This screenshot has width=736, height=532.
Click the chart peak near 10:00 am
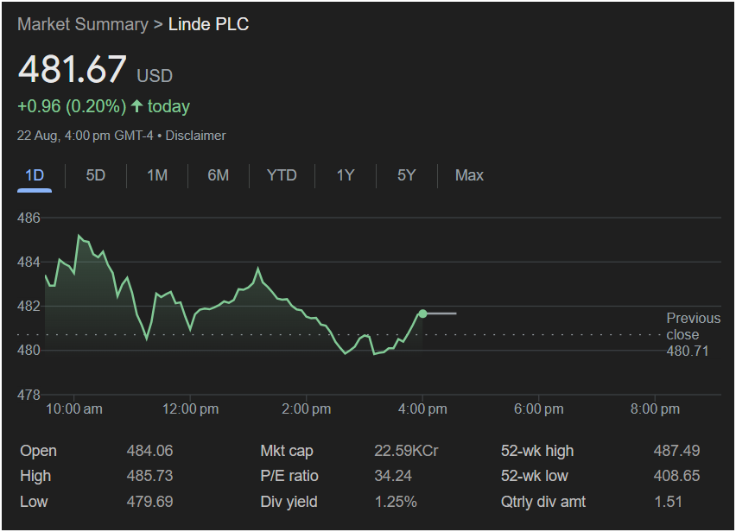pos(79,235)
